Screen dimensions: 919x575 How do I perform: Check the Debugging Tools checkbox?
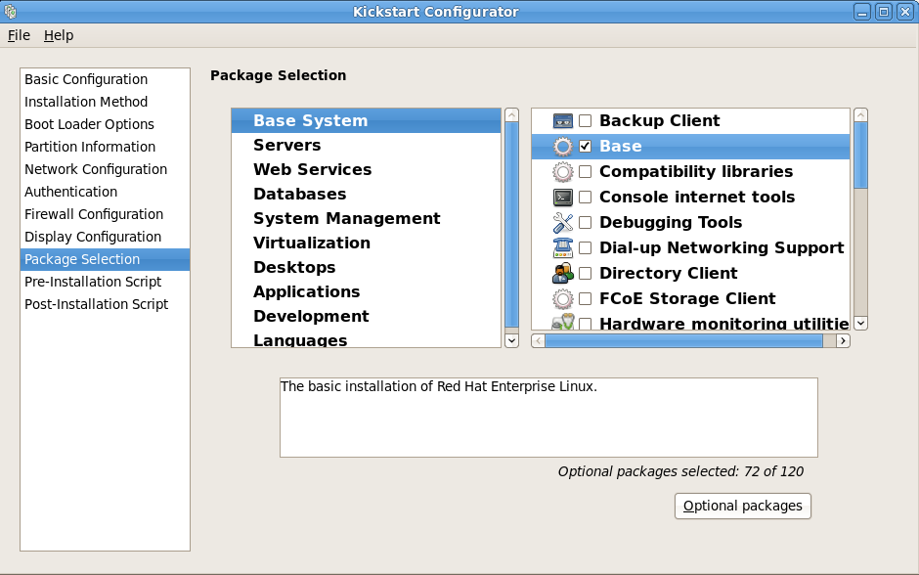tap(585, 222)
